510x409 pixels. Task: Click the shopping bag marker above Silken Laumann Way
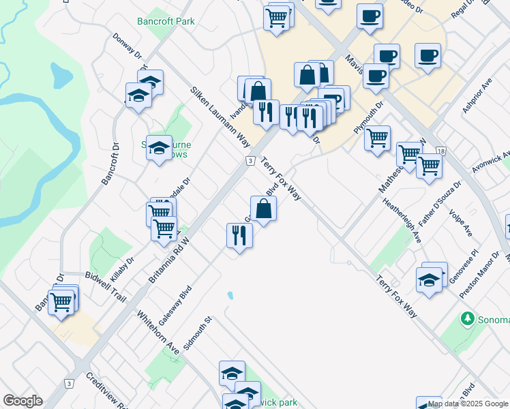(258, 92)
